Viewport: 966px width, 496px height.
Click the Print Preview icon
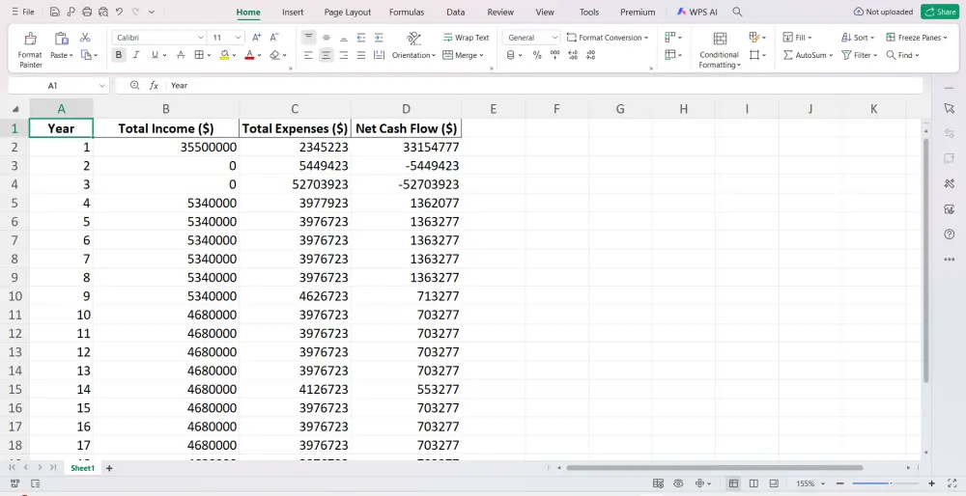[x=103, y=12]
